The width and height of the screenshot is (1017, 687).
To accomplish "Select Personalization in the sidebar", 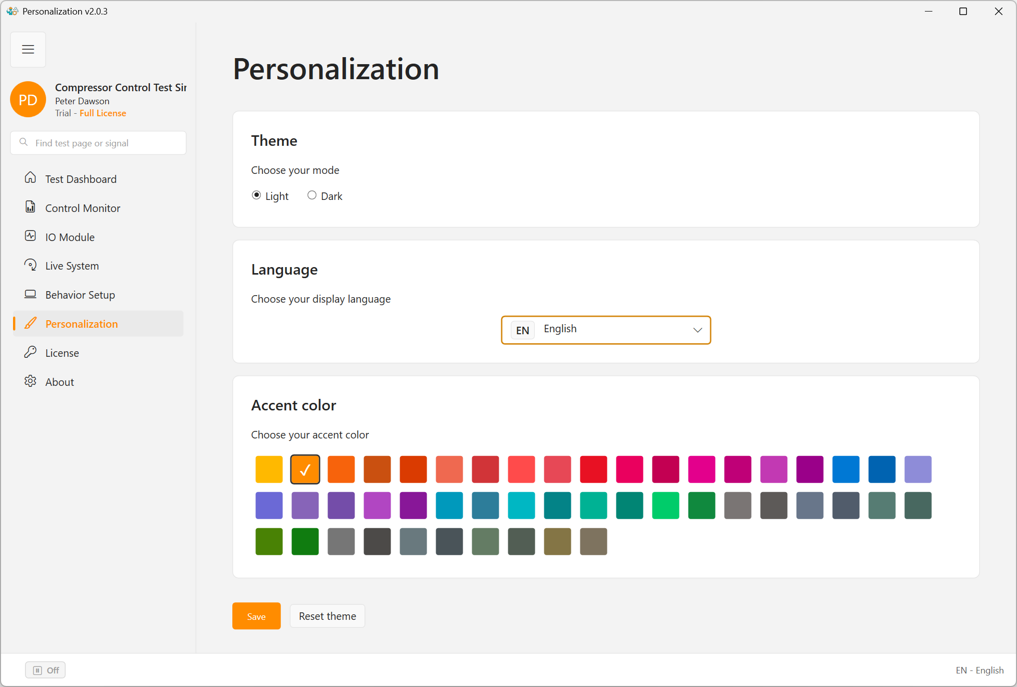I will 98,324.
